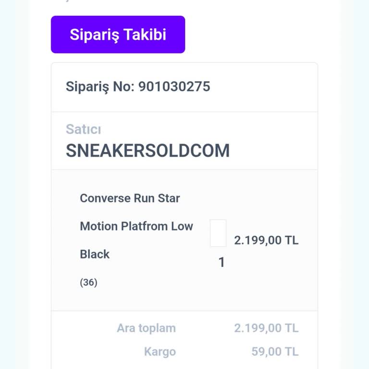Click the word Converse in product name
Image resolution: width=369 pixels, height=369 pixels.
104,198
